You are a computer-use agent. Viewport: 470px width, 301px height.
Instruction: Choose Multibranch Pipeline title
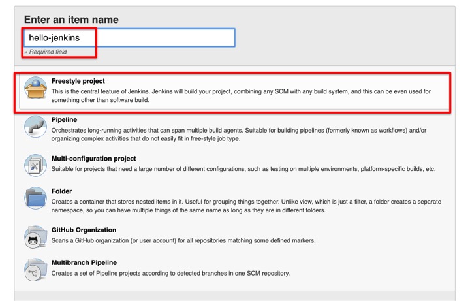pos(84,262)
